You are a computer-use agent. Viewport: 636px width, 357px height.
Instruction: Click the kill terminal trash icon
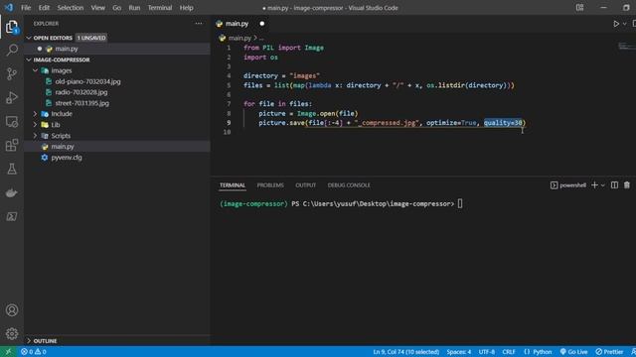coord(627,185)
